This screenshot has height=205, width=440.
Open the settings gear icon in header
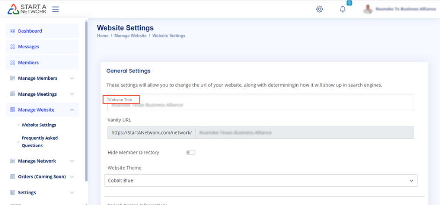click(x=320, y=9)
